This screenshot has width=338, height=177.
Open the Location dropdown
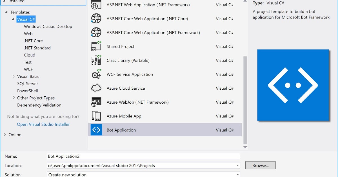pyautogui.click(x=237, y=165)
